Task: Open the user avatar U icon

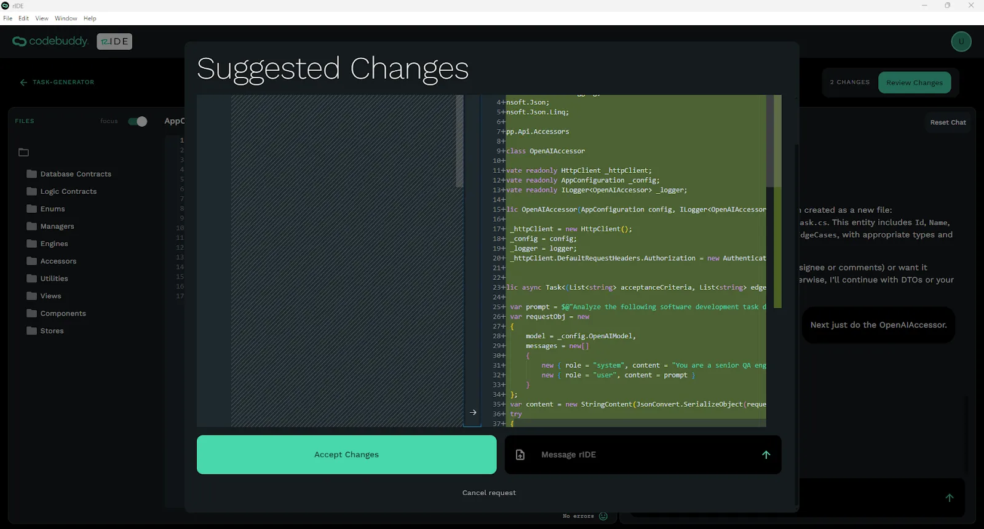Action: [x=961, y=41]
